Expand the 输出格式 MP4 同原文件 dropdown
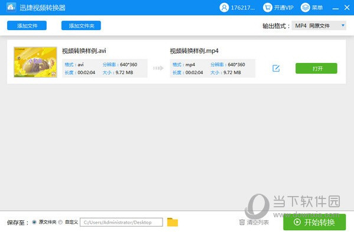This screenshot has width=354, height=232. 319,26
